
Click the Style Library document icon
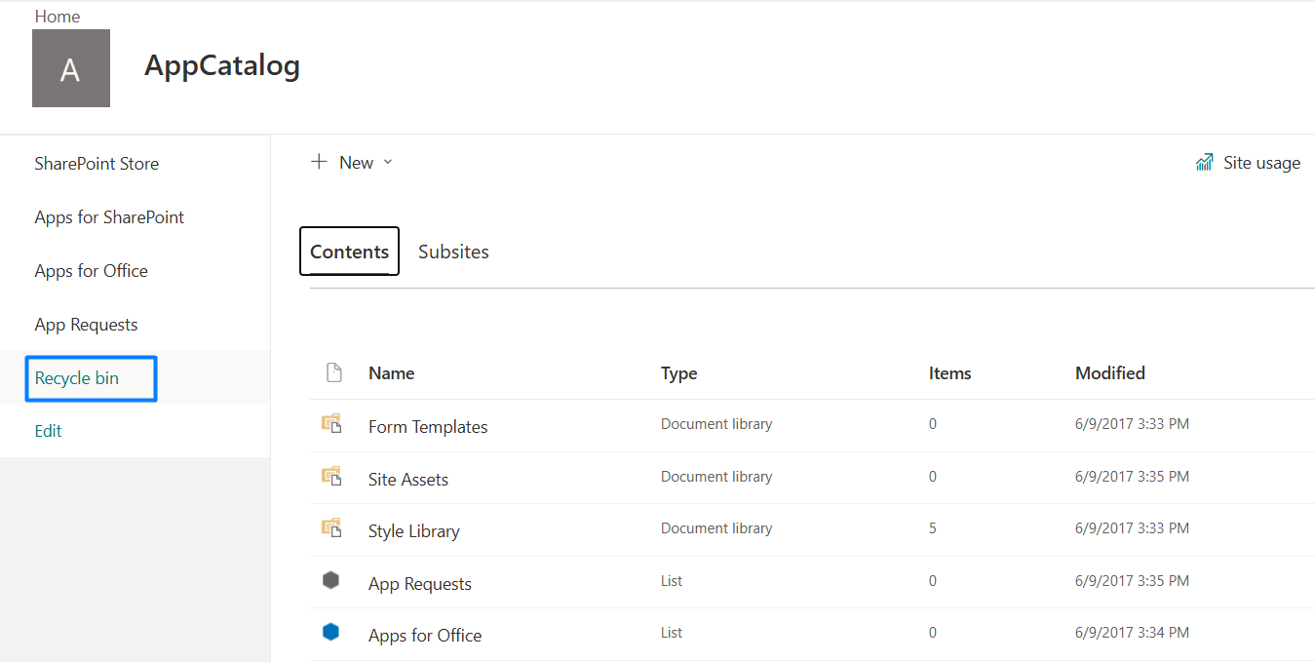331,527
